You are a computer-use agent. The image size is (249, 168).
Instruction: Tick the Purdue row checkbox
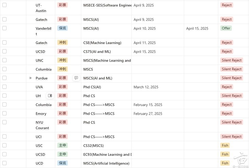click(x=4, y=78)
